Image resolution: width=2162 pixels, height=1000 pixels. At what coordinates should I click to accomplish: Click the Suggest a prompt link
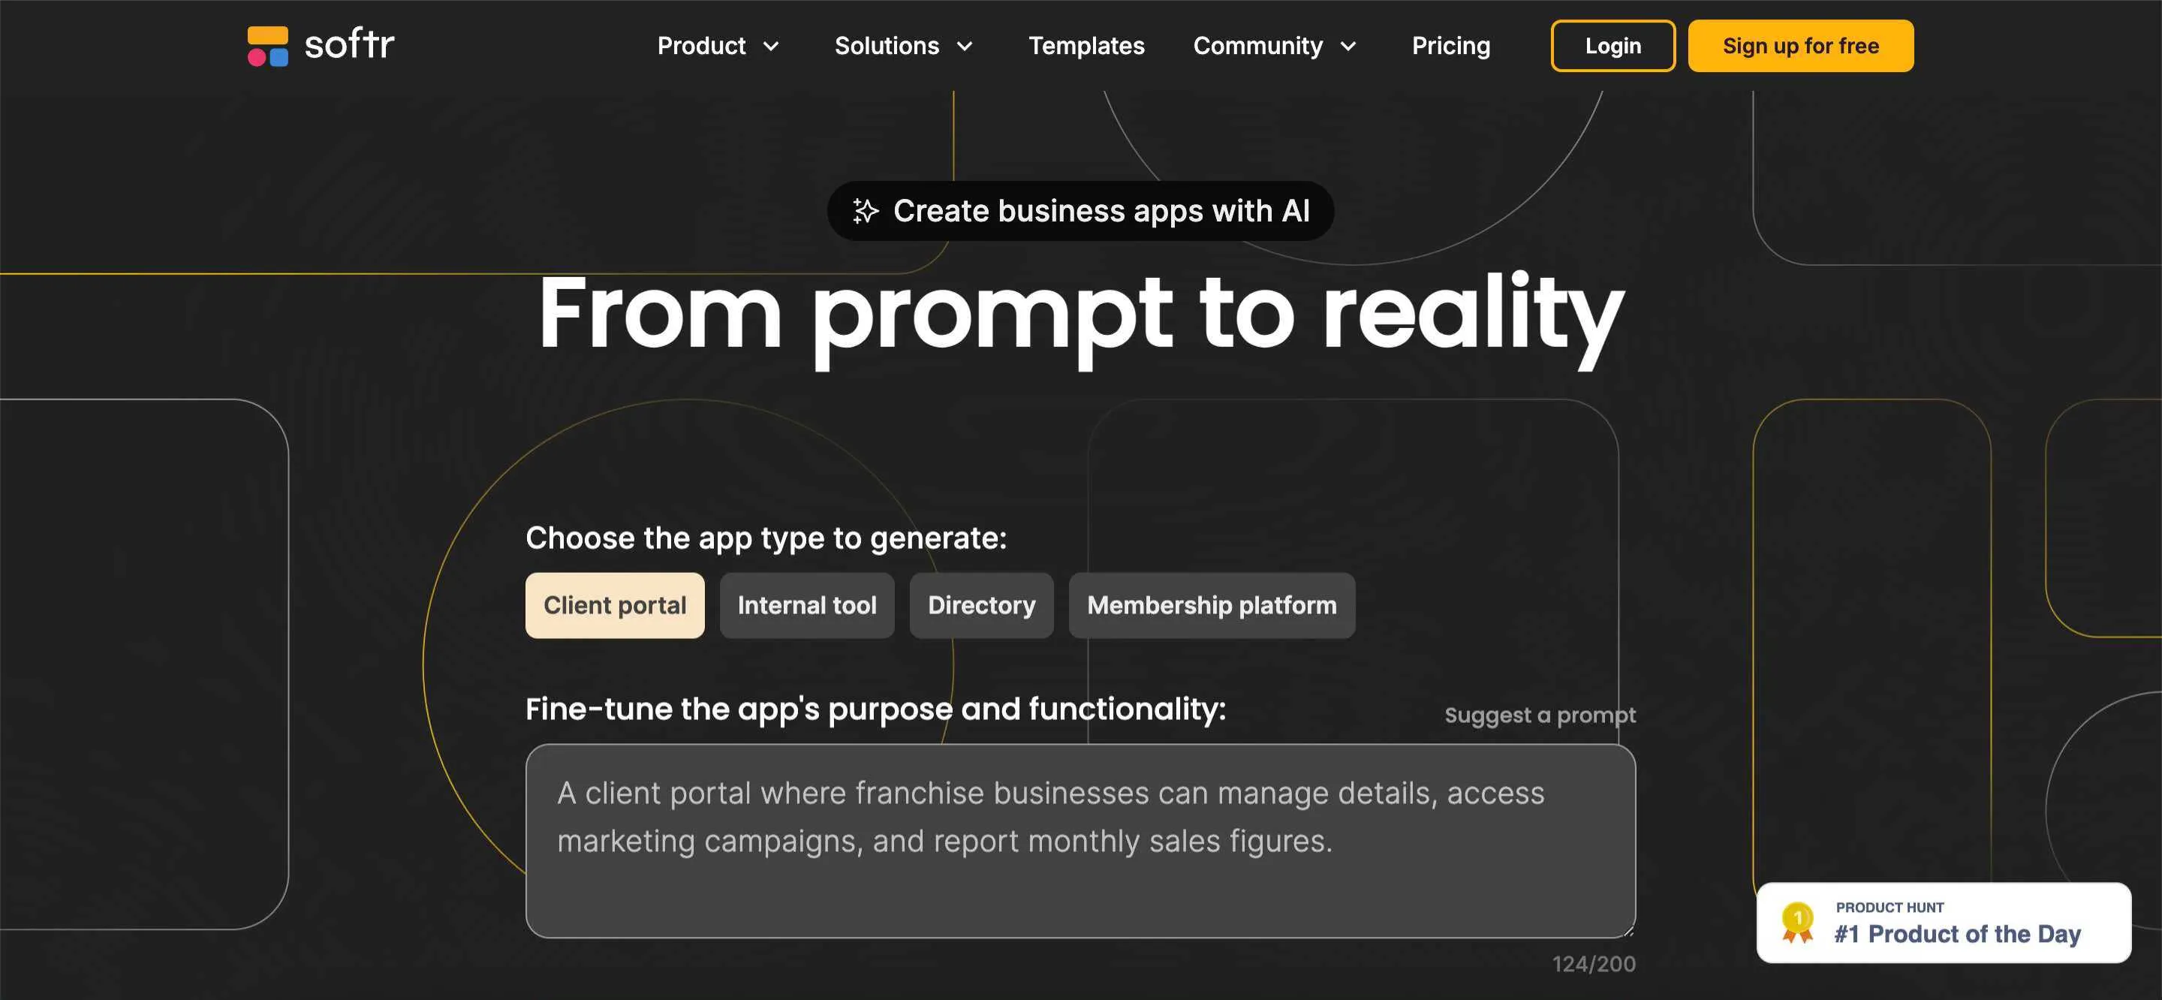[x=1539, y=715]
